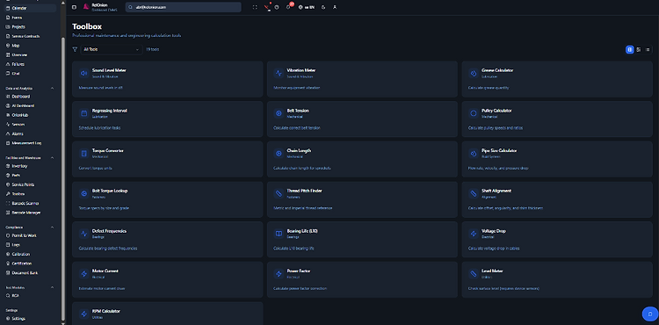
Task: Collapse the Compliance section
Action: [52, 227]
